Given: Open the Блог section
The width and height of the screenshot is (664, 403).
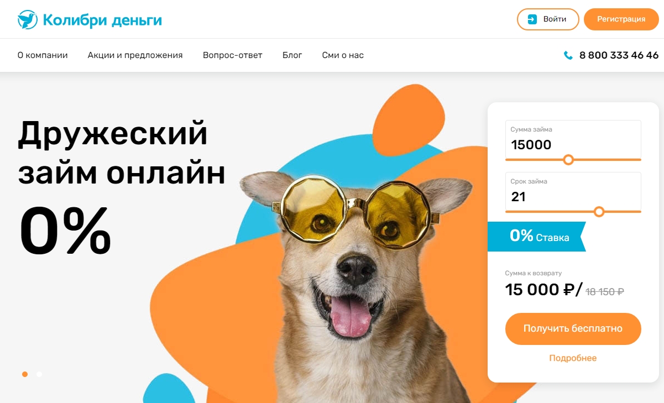Looking at the screenshot, I should click(x=292, y=55).
